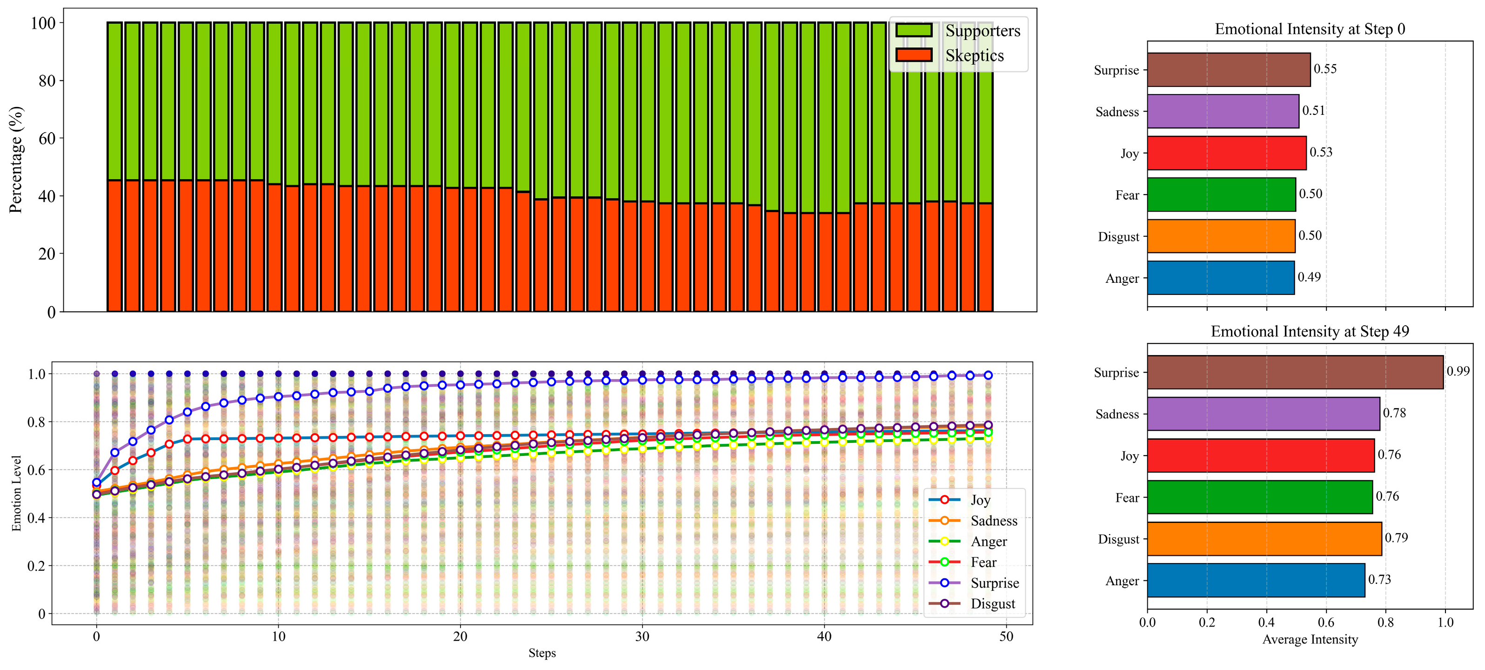The width and height of the screenshot is (1485, 670).
Task: Click the Supporters green legend swatch
Action: pyautogui.click(x=913, y=31)
